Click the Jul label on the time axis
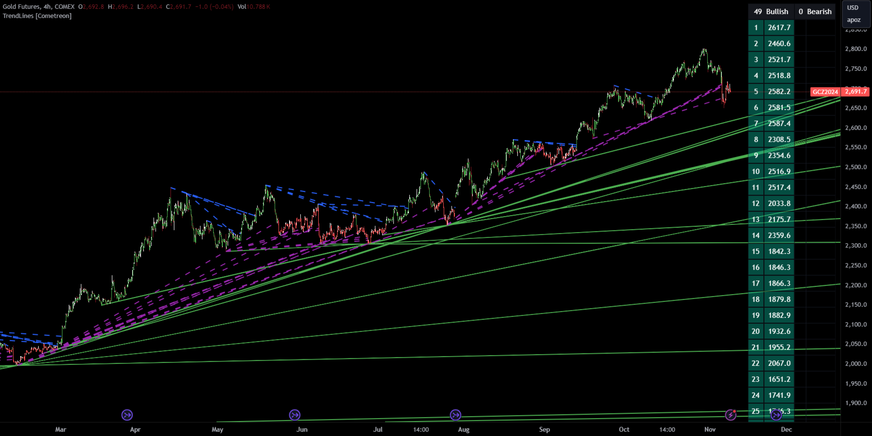The height and width of the screenshot is (436, 872). tap(378, 429)
